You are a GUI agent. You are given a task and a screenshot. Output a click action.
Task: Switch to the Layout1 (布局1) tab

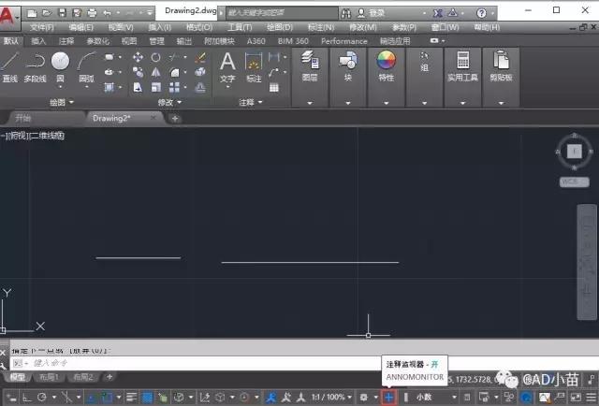49,377
